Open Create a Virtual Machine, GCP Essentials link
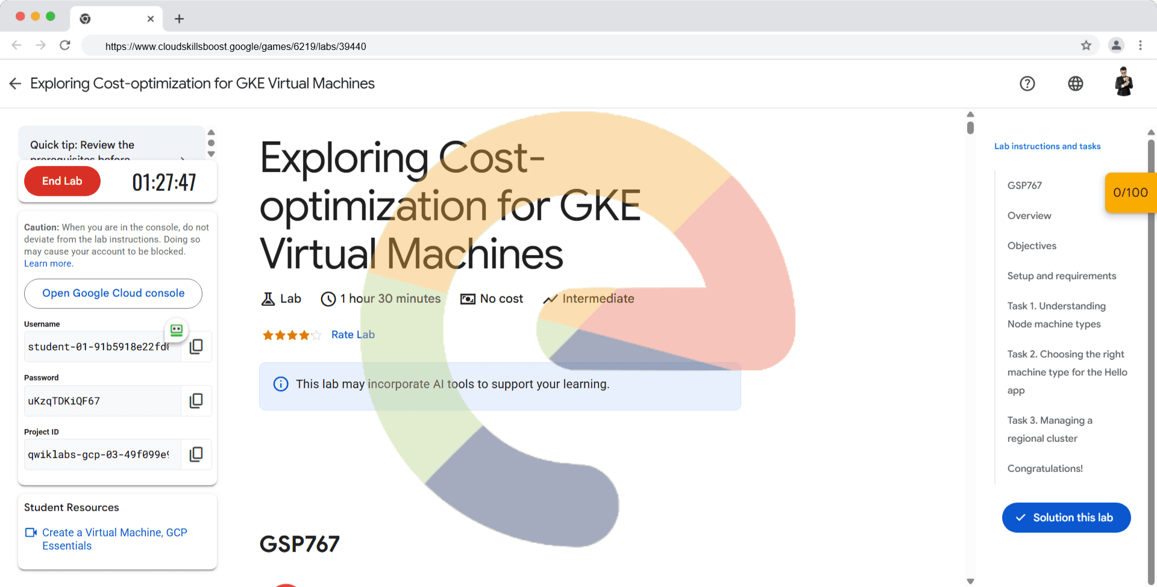This screenshot has width=1157, height=587. coord(114,539)
